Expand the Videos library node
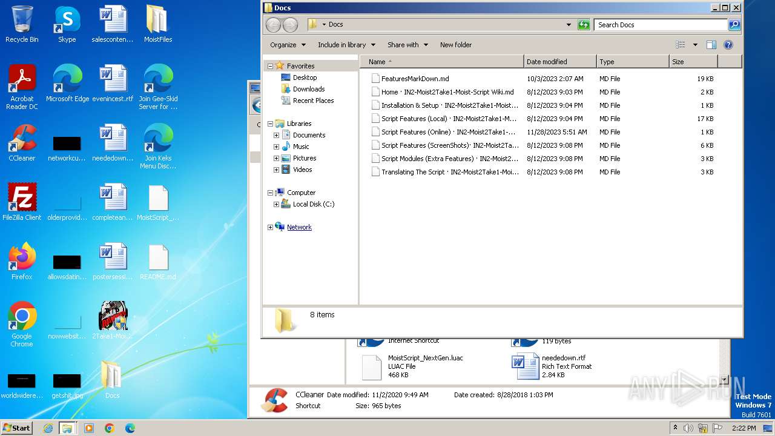The height and width of the screenshot is (436, 775). pos(276,170)
